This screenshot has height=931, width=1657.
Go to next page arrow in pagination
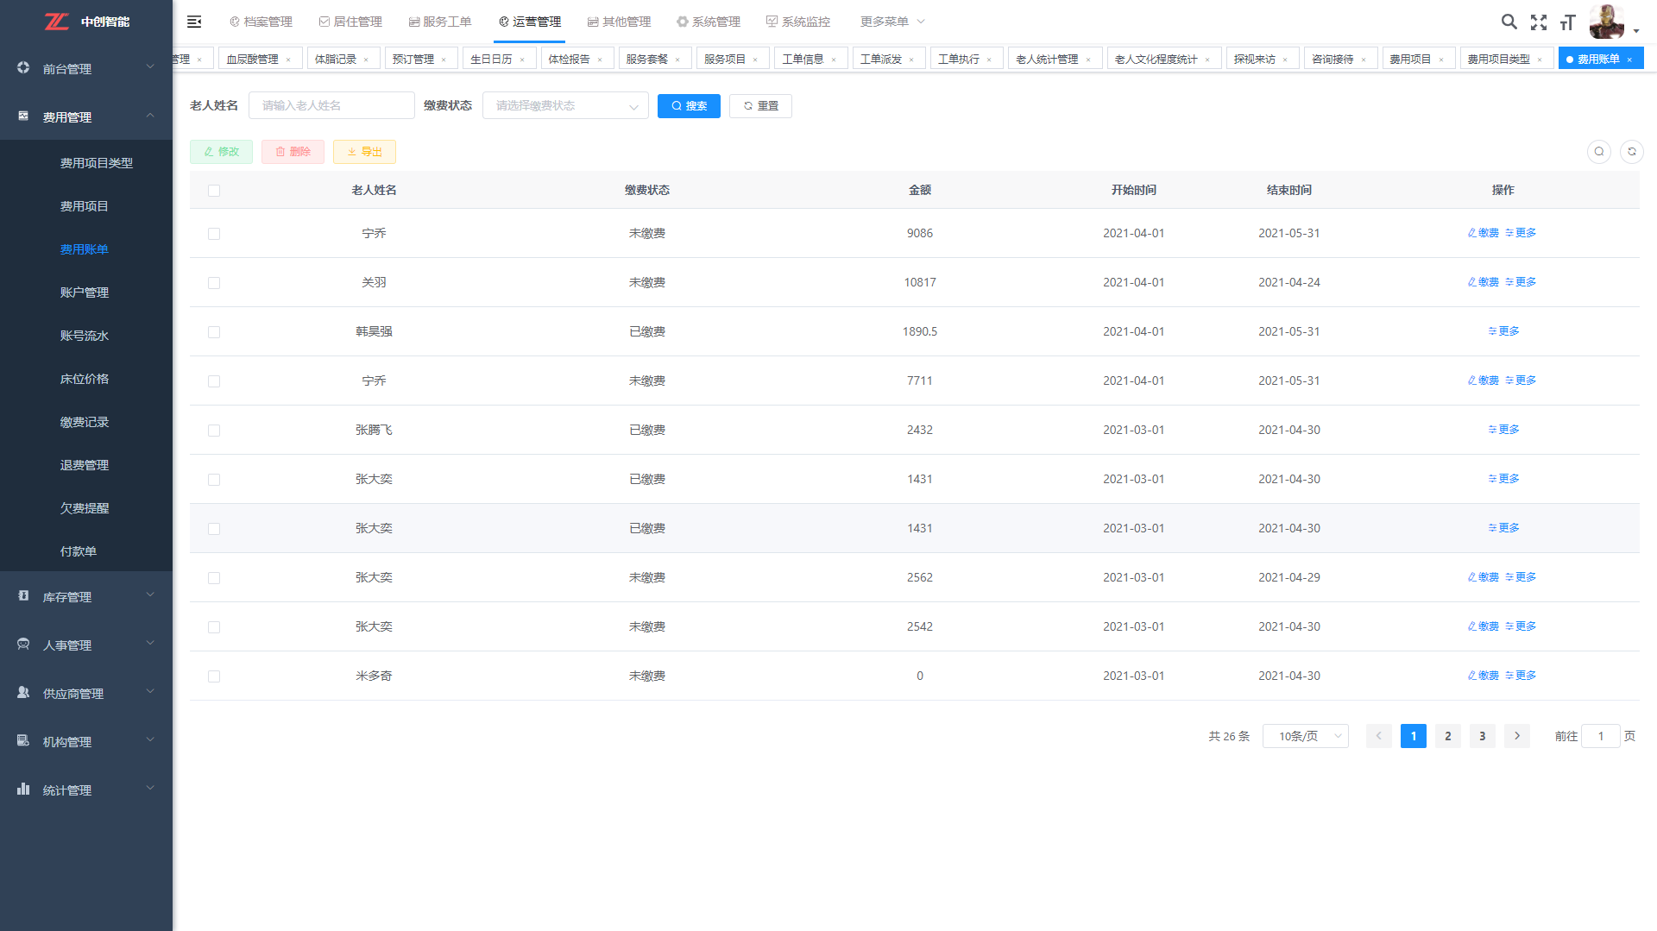click(1516, 736)
